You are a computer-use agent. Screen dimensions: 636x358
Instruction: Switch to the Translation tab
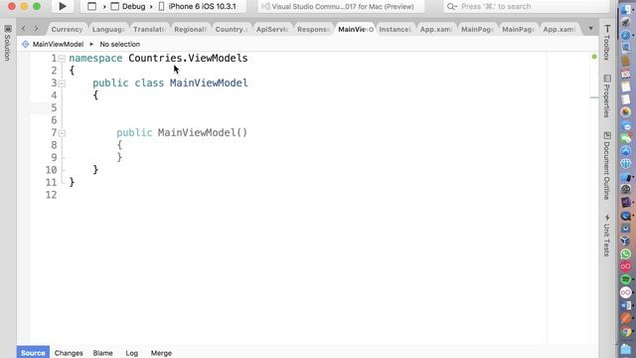(x=149, y=29)
